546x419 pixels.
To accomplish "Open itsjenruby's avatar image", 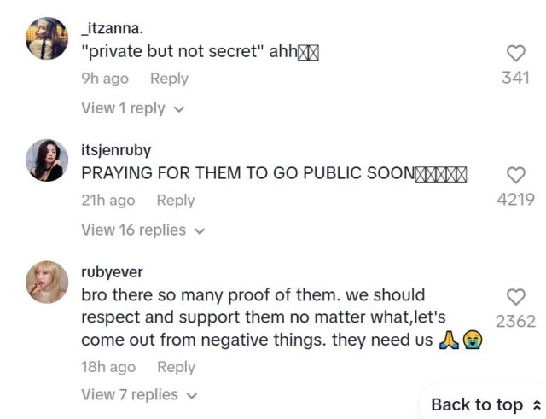I will (x=47, y=160).
